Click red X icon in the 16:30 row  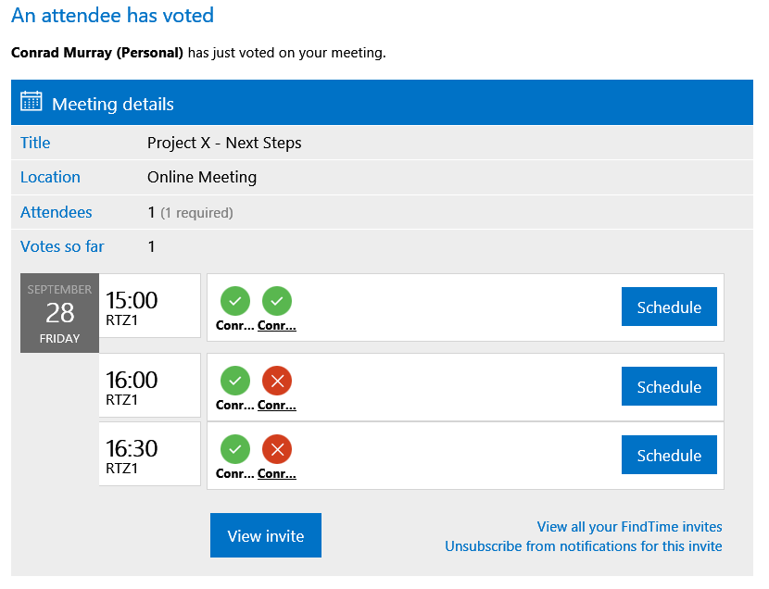[277, 449]
